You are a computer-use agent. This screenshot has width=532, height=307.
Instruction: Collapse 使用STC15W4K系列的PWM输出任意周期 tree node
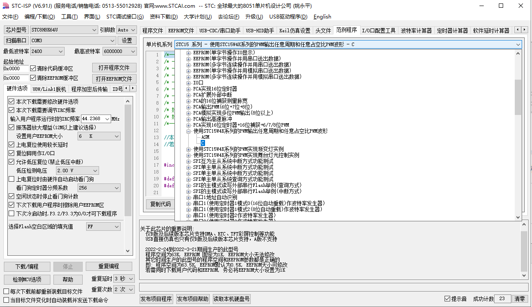pos(188,131)
